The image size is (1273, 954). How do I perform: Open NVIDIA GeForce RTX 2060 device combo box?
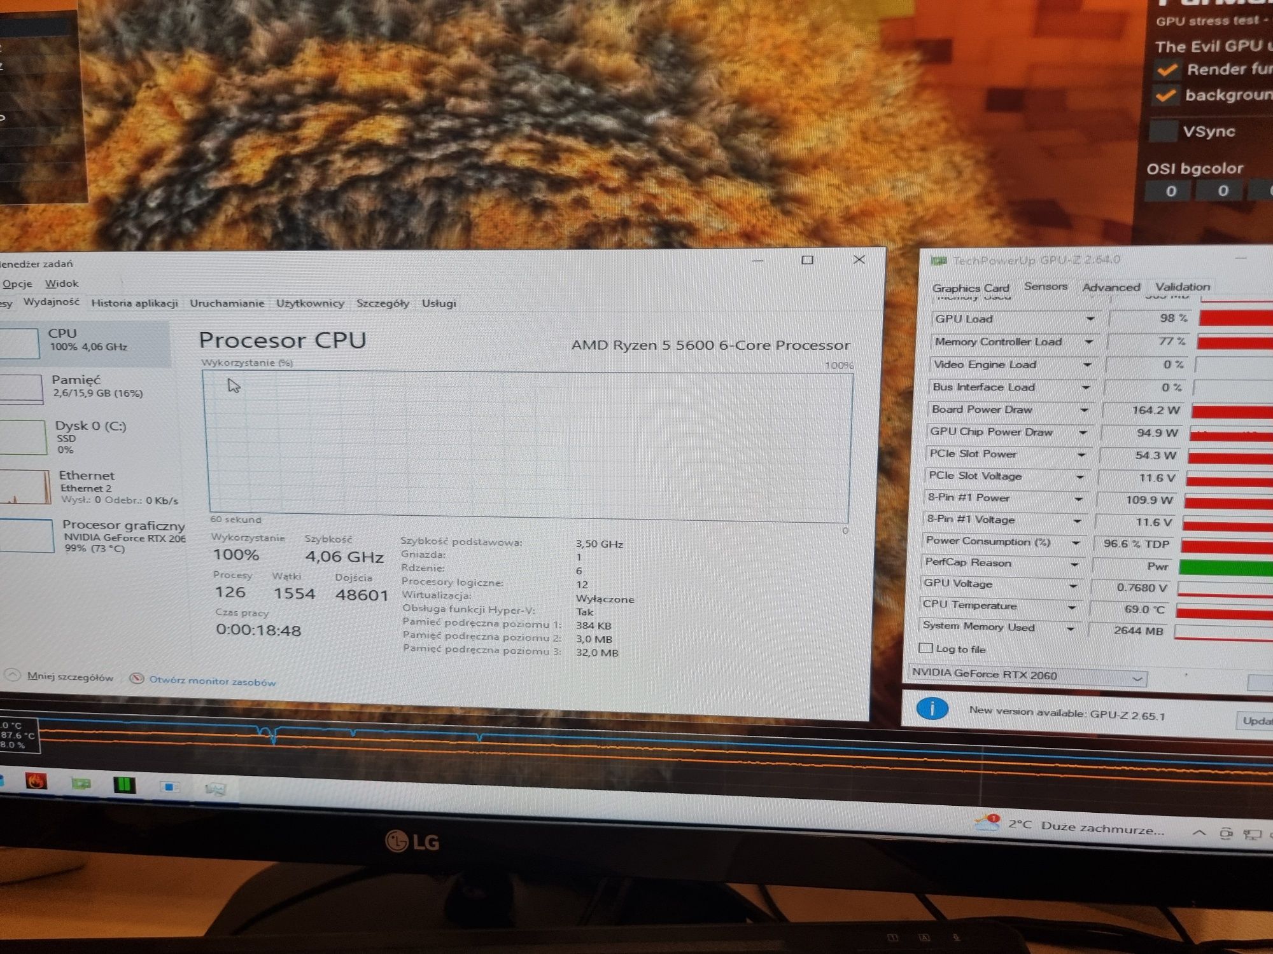click(x=1027, y=676)
